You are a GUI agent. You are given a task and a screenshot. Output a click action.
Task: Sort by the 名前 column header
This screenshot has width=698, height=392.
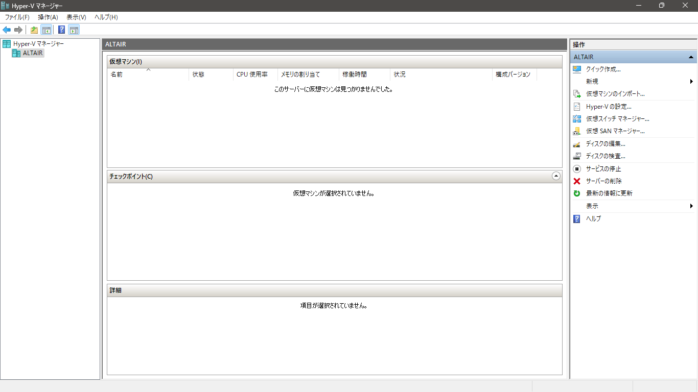(148, 75)
